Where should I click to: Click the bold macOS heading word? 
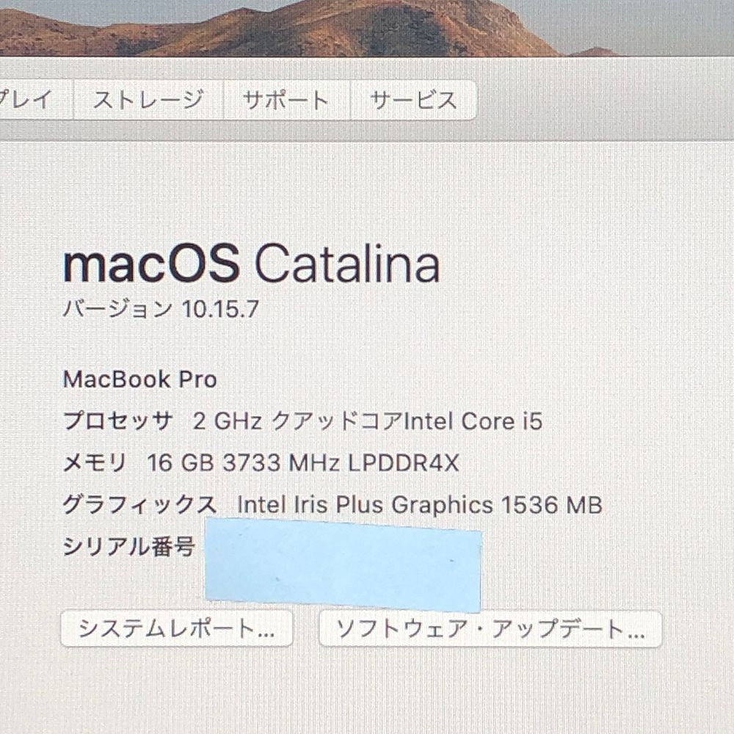[151, 264]
